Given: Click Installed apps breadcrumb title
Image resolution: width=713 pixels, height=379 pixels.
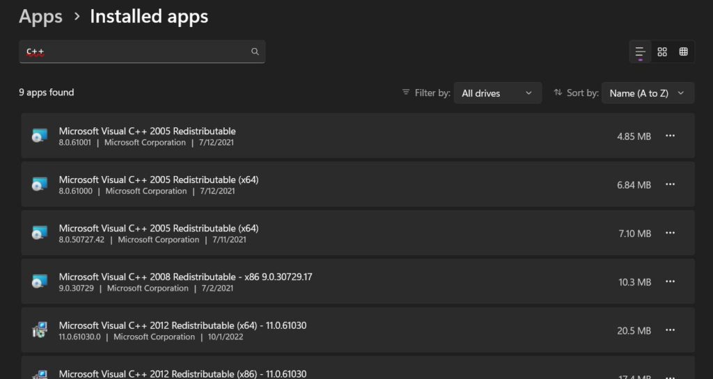Looking at the screenshot, I should coord(149,17).
